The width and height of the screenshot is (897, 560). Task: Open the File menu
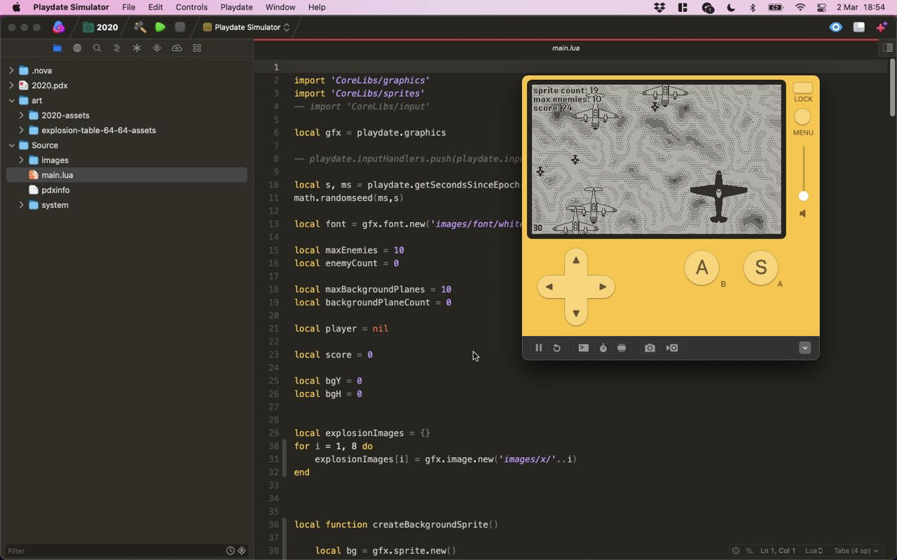click(x=128, y=7)
